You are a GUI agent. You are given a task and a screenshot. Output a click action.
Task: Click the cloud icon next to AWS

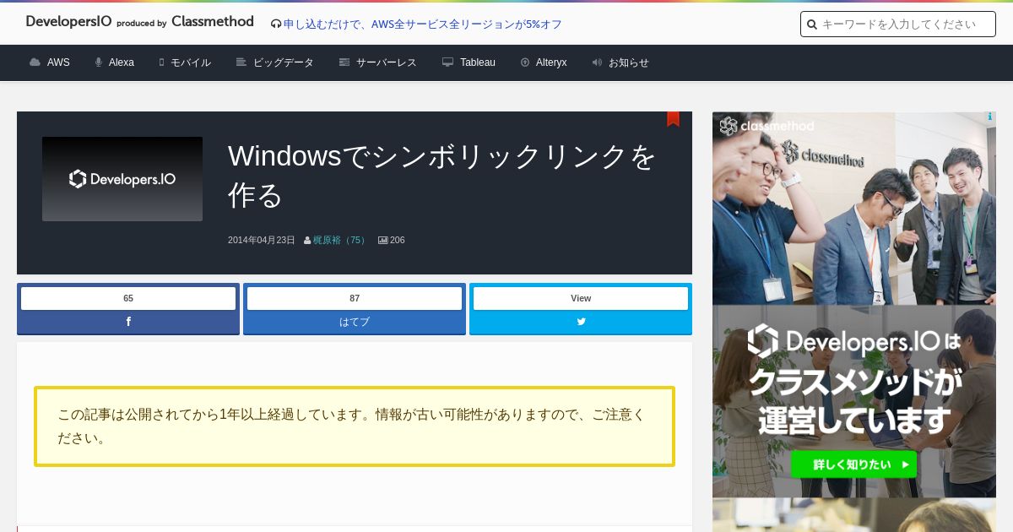coord(35,62)
